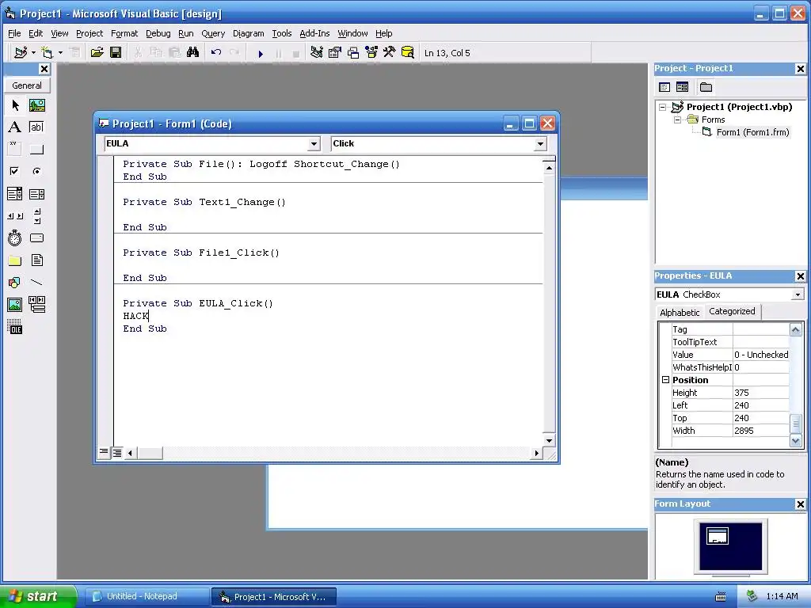
Task: Select the TextBox tool
Action: [x=36, y=127]
